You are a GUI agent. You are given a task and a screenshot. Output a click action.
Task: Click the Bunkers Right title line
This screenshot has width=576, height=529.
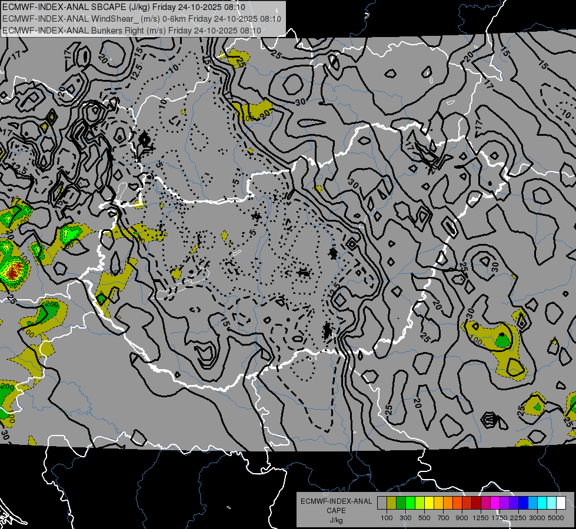(132, 31)
